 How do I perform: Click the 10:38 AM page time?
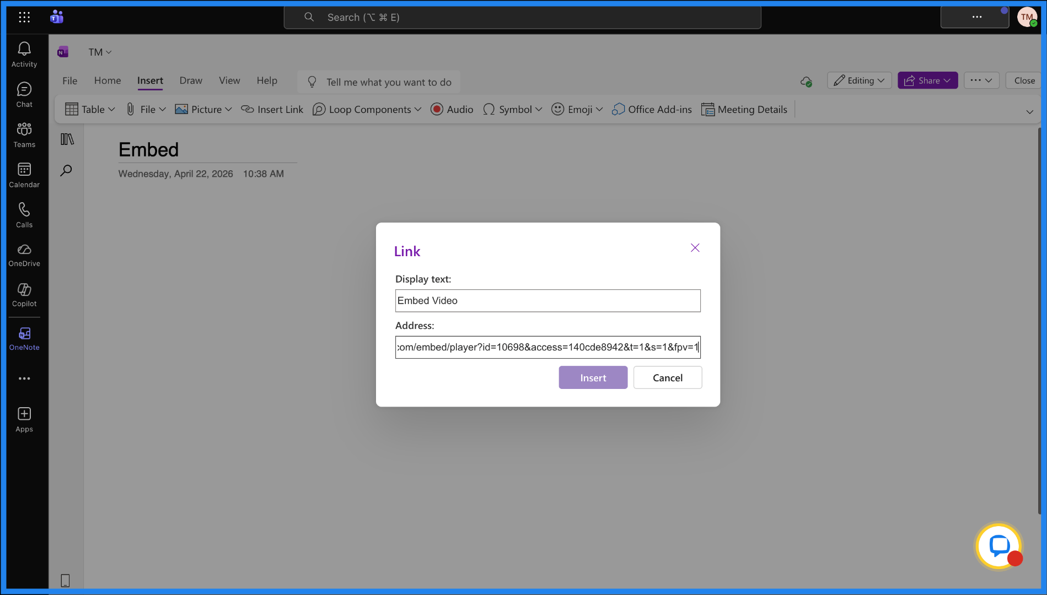coord(264,174)
